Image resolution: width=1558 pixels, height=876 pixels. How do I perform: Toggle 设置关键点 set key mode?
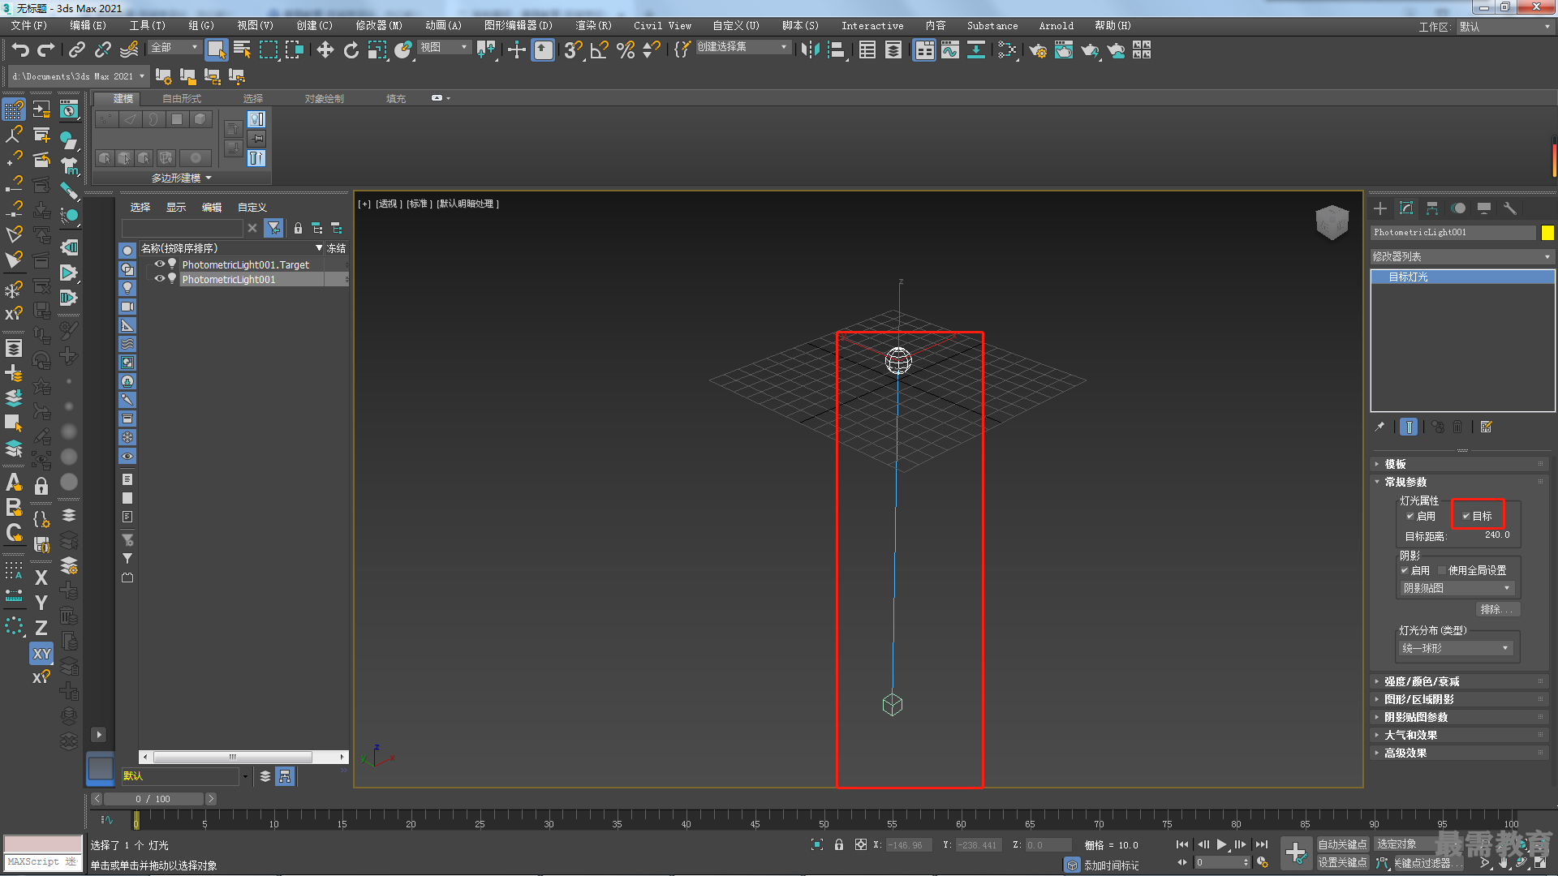pos(1342,862)
